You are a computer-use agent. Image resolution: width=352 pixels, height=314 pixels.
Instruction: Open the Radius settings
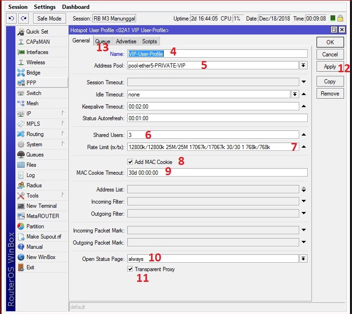(42, 185)
